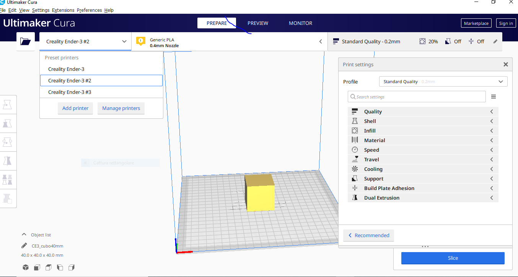Click the material spool icon beside Generic PLA
Image resolution: width=518 pixels, height=277 pixels.
tap(141, 41)
